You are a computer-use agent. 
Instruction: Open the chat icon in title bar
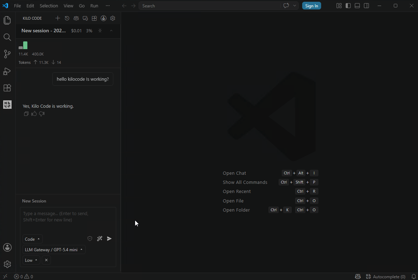tap(286, 6)
